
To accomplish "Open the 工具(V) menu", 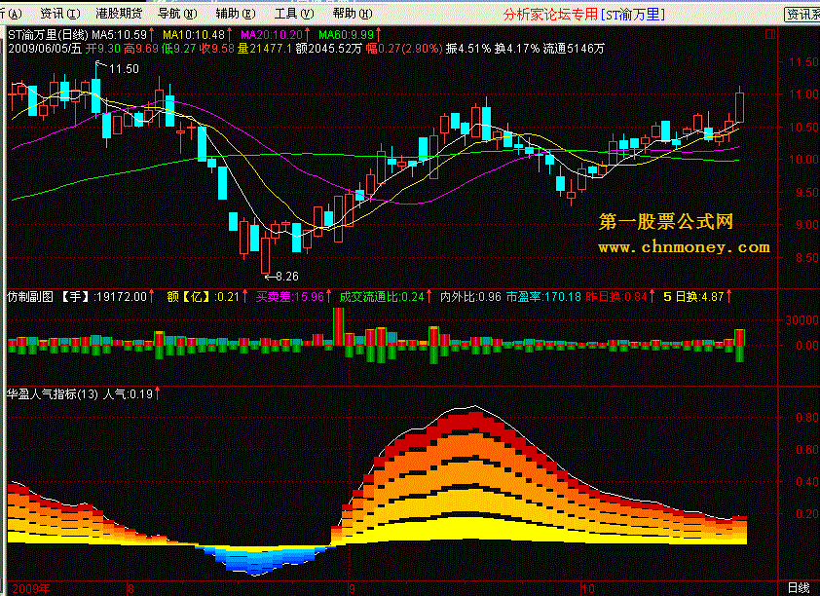I will pos(294,14).
